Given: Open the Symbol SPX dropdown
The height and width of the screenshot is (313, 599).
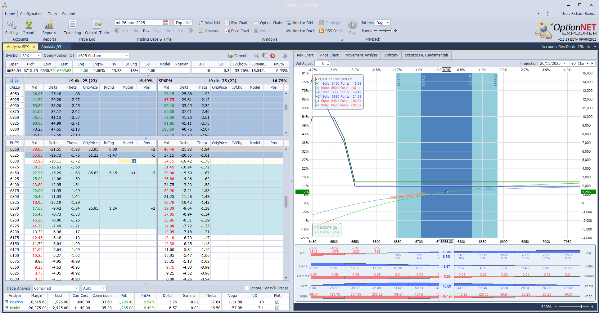Looking at the screenshot, I should coord(39,56).
